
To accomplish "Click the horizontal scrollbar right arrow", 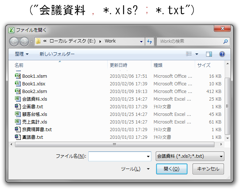I will click(x=221, y=144).
